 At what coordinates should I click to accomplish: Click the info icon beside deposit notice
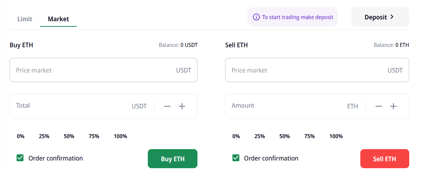coord(256,17)
